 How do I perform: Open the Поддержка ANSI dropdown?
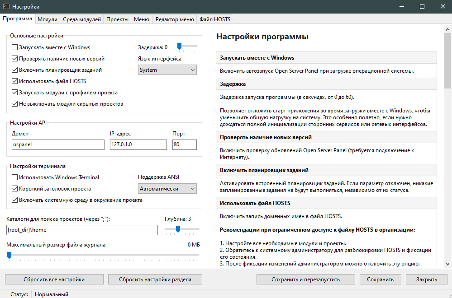point(167,188)
